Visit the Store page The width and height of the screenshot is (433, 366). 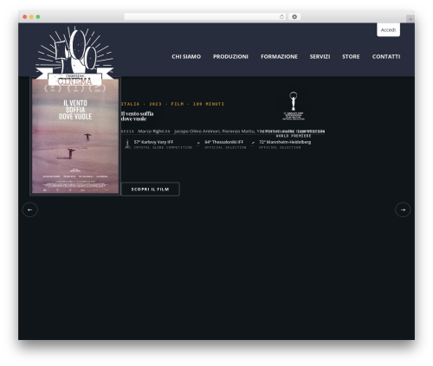pyautogui.click(x=351, y=56)
